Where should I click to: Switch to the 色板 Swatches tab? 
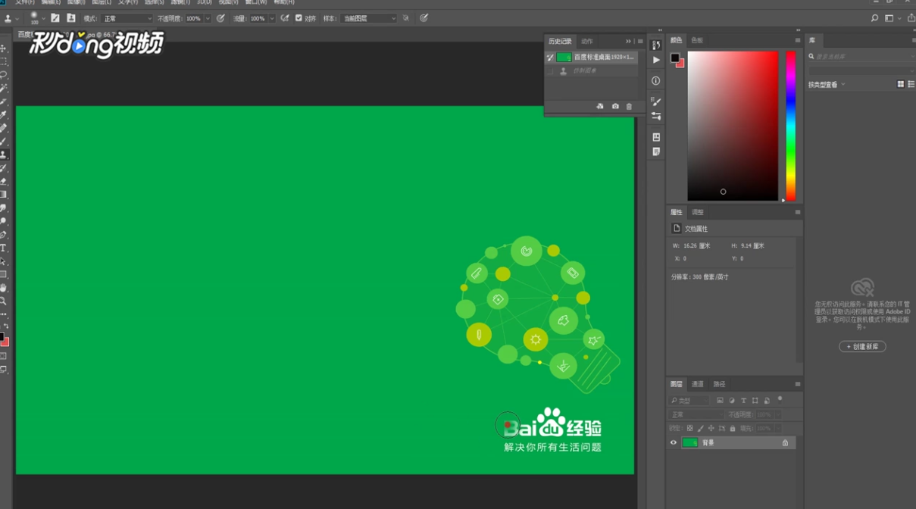tap(697, 40)
